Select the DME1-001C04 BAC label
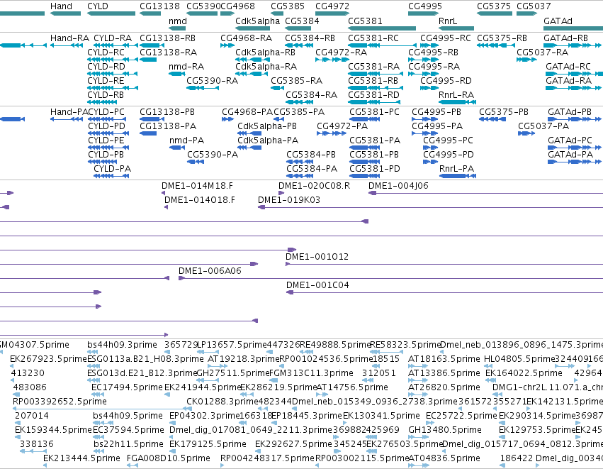The height and width of the screenshot is (469, 603). [x=317, y=285]
